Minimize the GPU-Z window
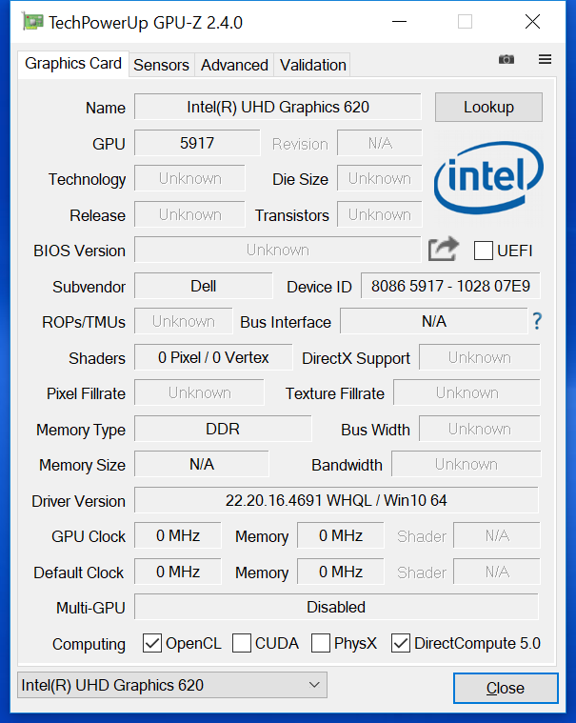 pos(399,22)
